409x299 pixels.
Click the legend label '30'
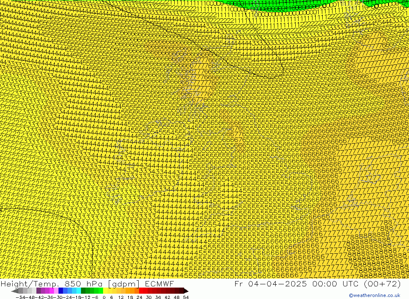click(x=149, y=297)
